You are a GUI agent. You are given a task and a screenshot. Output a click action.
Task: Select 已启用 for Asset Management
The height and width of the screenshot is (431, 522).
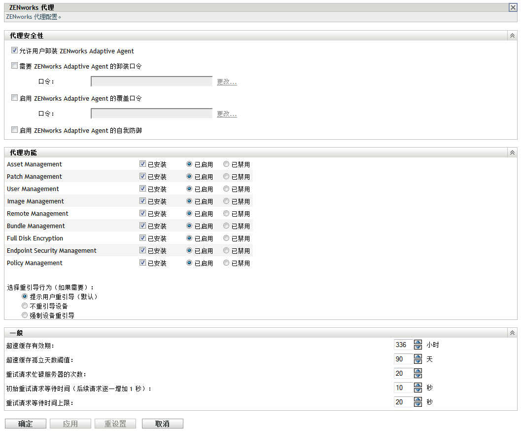(189, 164)
